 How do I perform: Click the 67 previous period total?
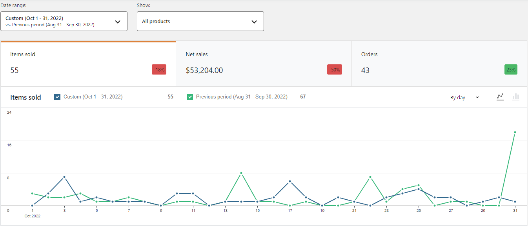[303, 97]
